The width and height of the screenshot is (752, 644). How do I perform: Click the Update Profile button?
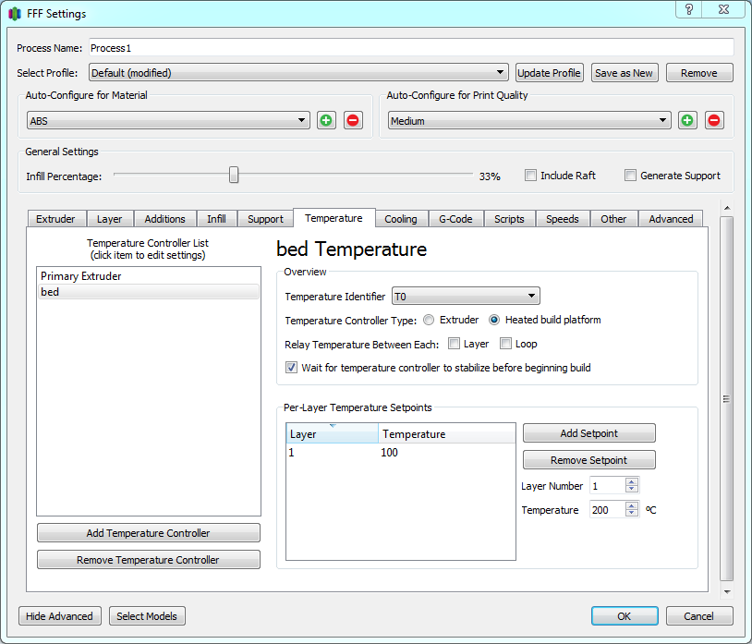(549, 73)
